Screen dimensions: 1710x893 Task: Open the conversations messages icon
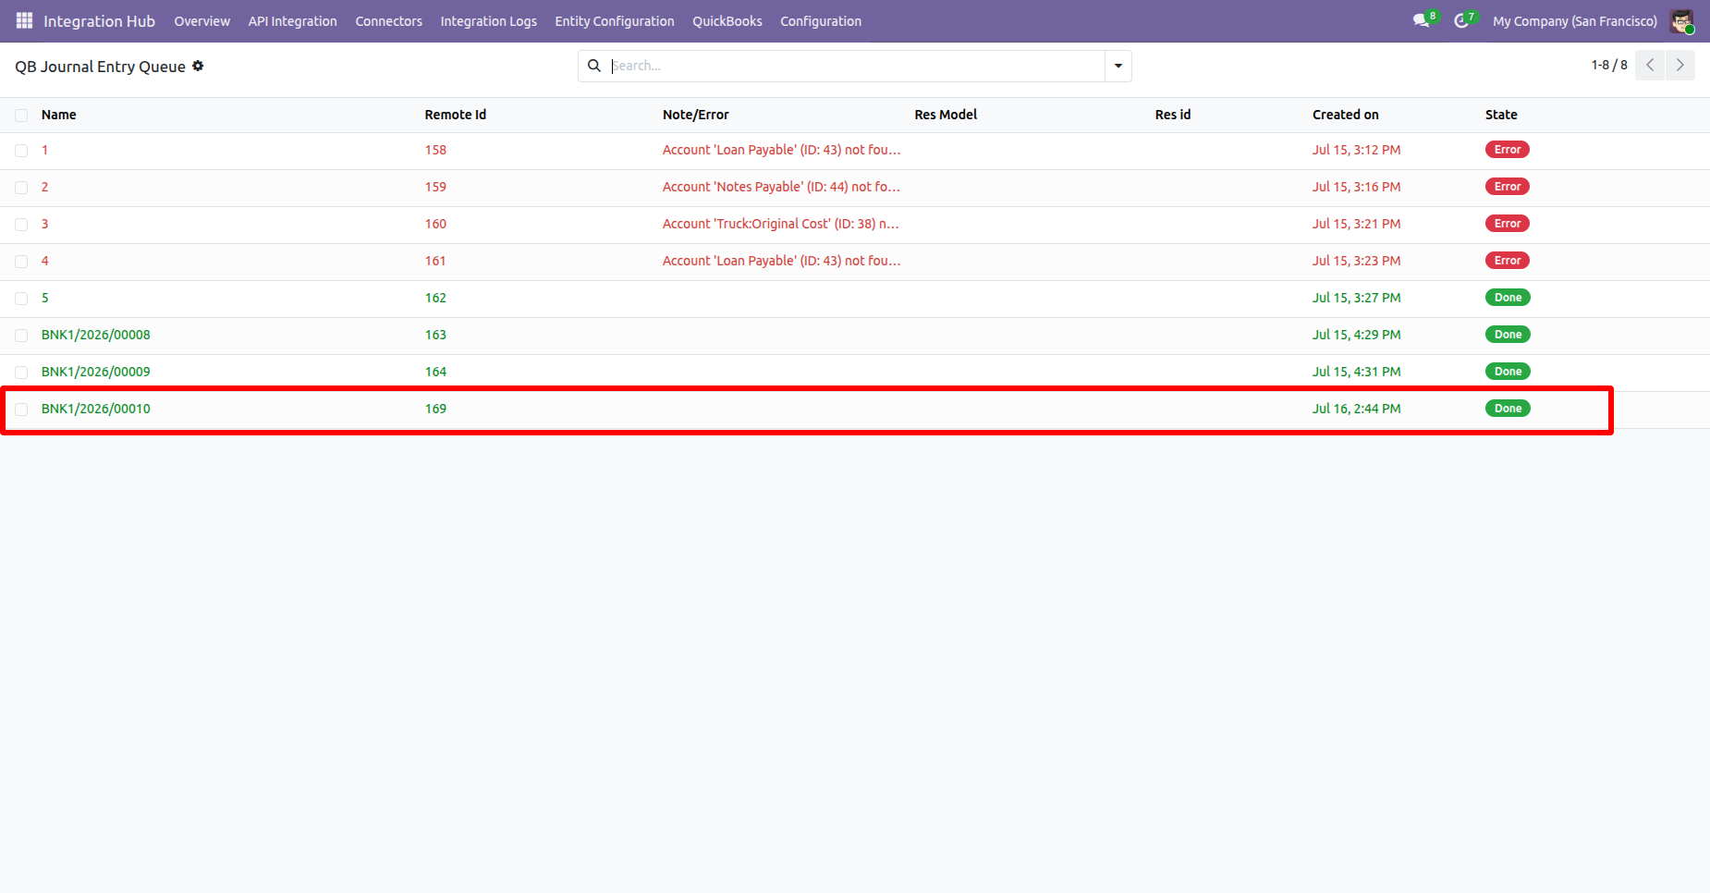1421,20
